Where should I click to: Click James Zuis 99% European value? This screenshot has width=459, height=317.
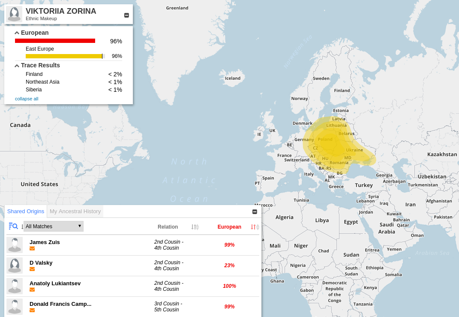(x=230, y=245)
